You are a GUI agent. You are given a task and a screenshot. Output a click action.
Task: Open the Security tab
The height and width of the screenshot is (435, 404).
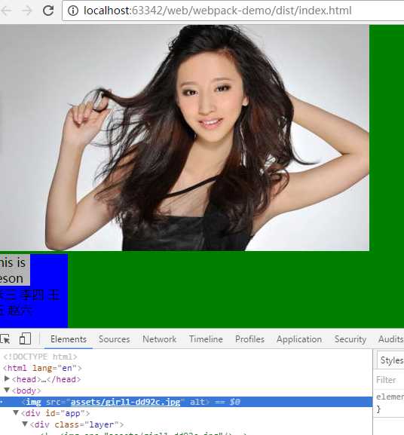(x=350, y=339)
